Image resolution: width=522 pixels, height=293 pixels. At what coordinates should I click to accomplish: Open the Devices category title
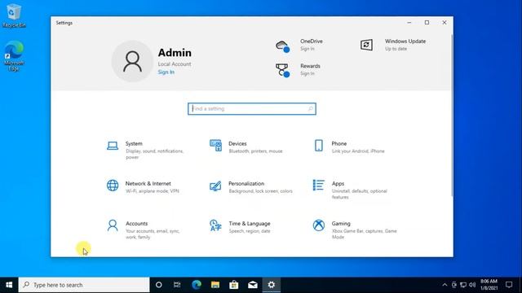(x=237, y=143)
